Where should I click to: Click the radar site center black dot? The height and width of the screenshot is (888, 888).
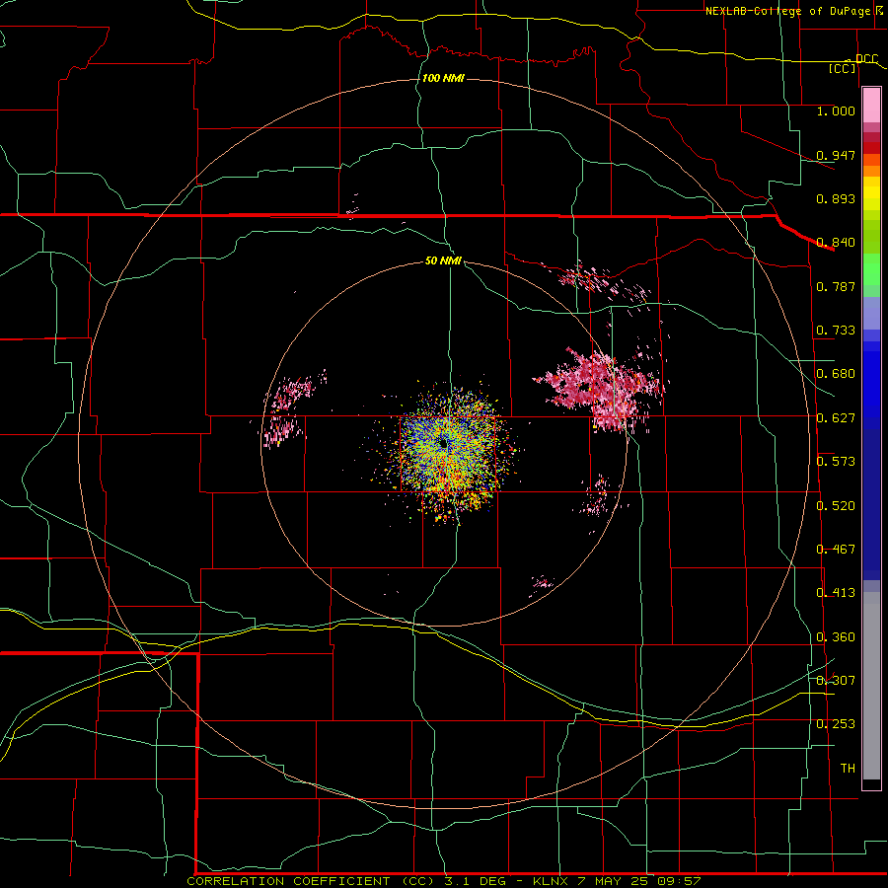(443, 443)
